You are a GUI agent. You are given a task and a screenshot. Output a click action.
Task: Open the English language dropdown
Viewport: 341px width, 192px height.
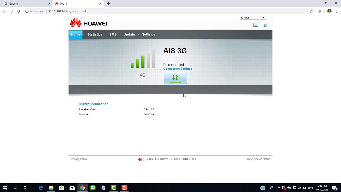pos(253,18)
